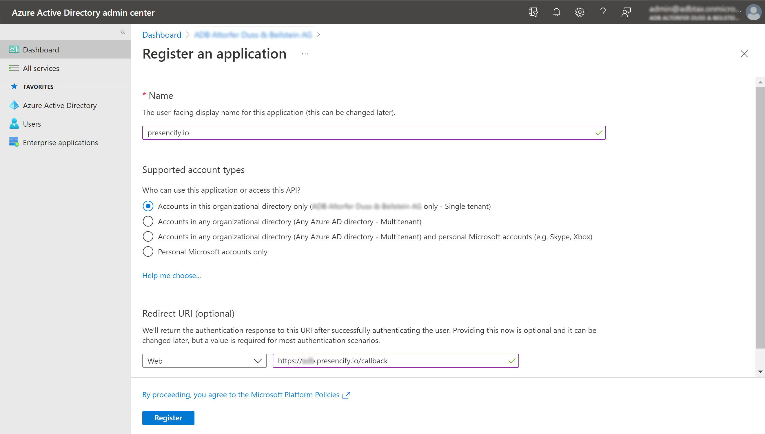Click the vertical scrollbar thumb in the form
The height and width of the screenshot is (434, 765).
(760, 218)
